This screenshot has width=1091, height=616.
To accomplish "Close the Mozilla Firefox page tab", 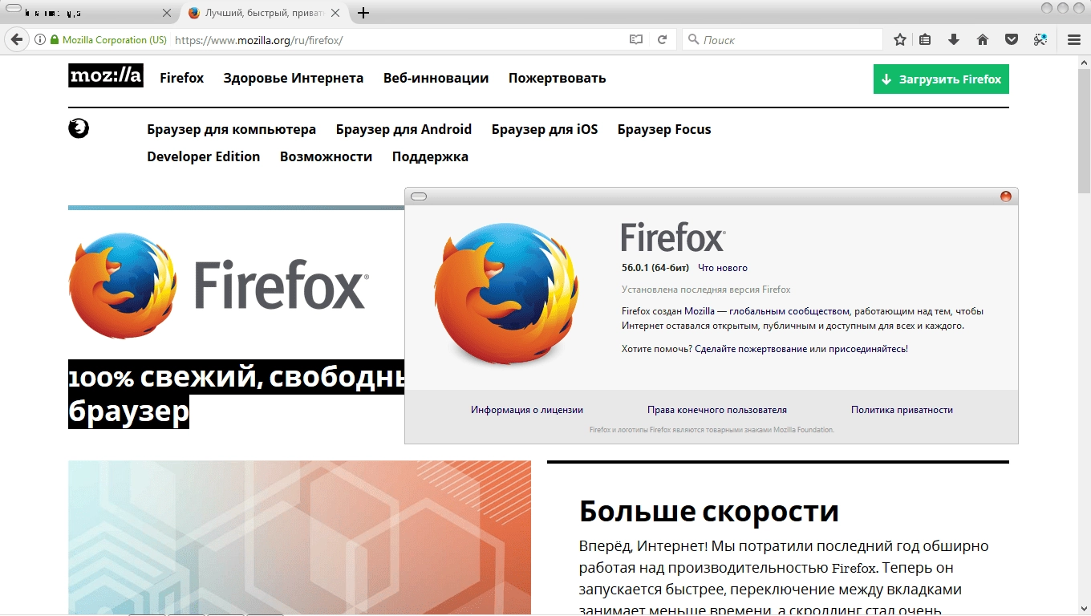I will click(x=335, y=13).
